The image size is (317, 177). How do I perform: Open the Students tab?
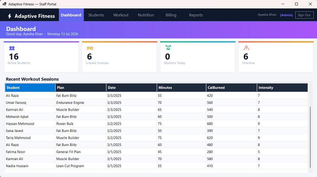coord(96,15)
